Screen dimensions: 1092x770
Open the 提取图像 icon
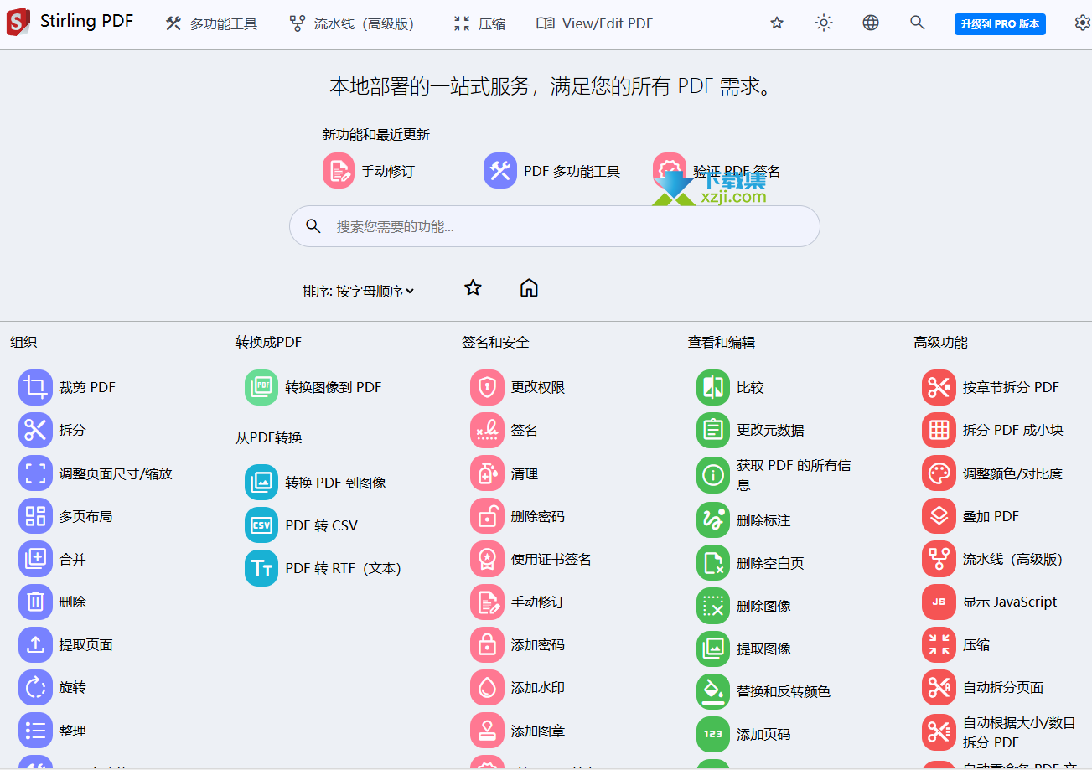point(713,649)
